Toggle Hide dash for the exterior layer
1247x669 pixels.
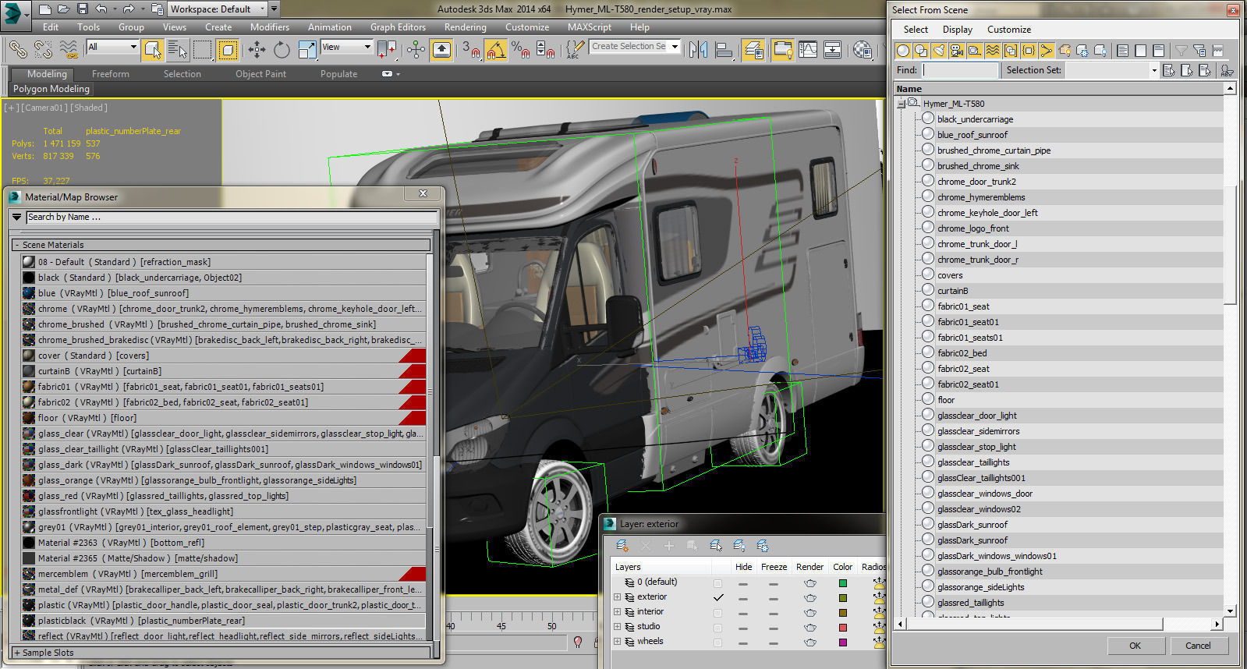click(x=743, y=598)
